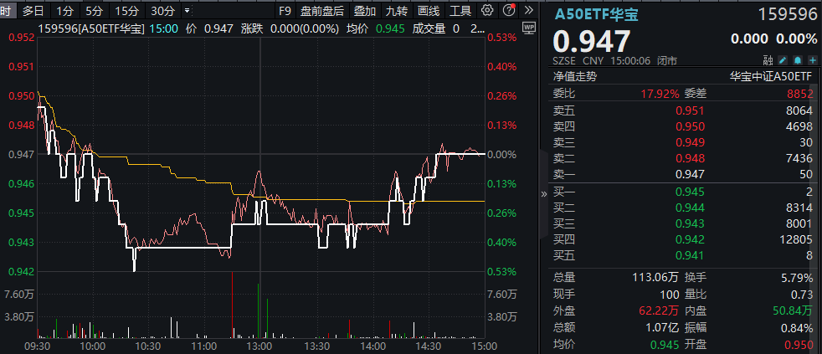Open the 画线 drawing tools
The height and width of the screenshot is (354, 822).
(429, 11)
